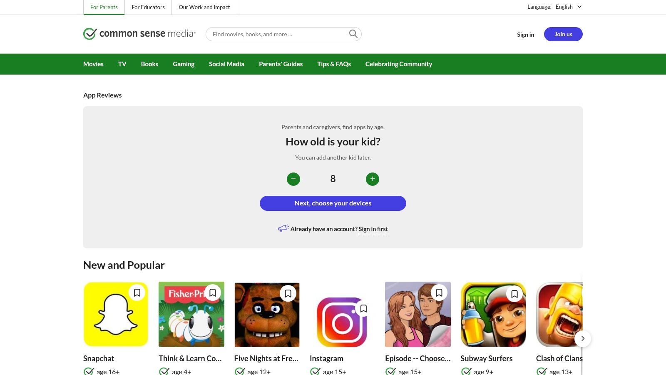Open the Parents' Guides menu
Viewport: 666px width, 375px height.
coord(281,64)
